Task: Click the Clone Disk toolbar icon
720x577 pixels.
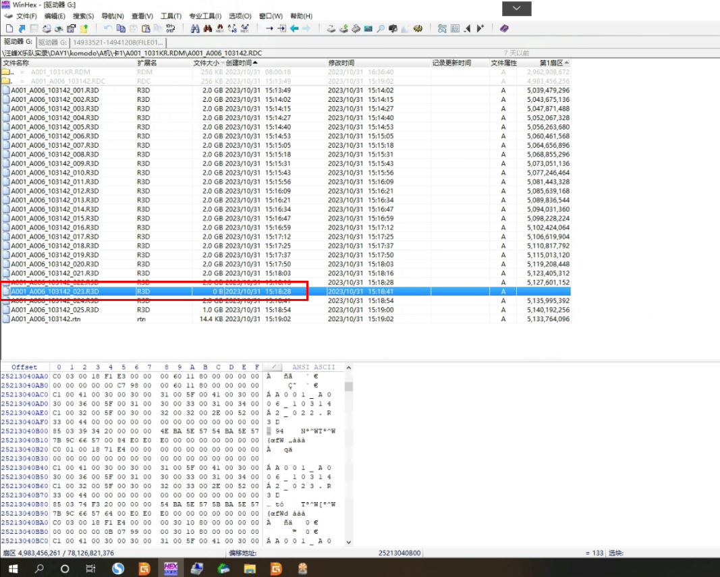Action: [x=343, y=28]
